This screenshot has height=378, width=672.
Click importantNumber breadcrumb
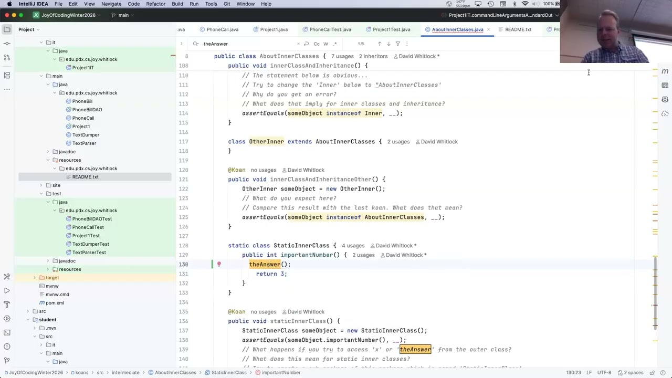click(278, 373)
